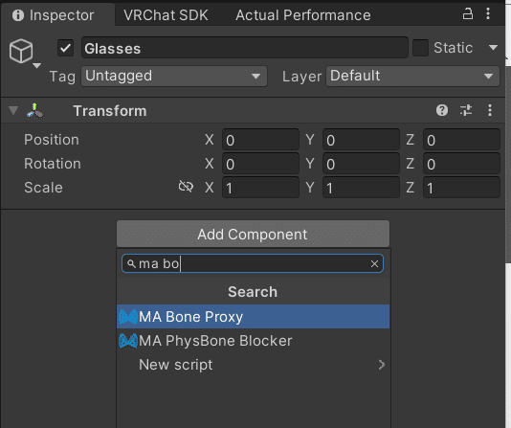Select MA Bone Proxy from results
511x428 pixels.
[254, 317]
